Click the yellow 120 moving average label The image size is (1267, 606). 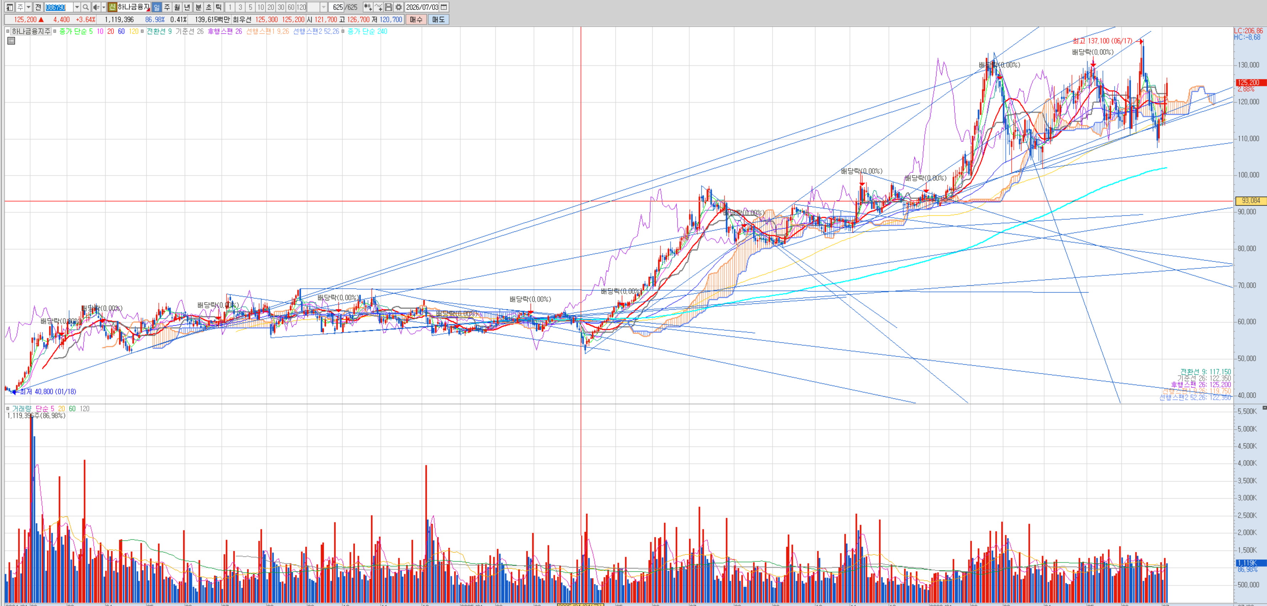pos(134,31)
